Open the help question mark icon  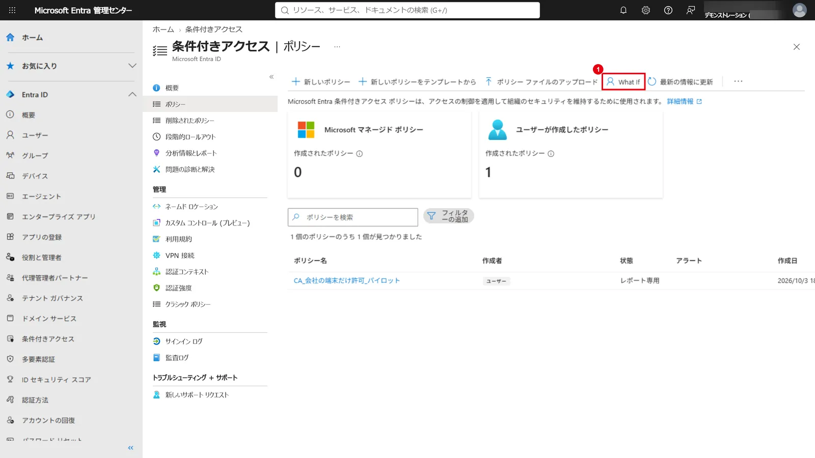[668, 10]
